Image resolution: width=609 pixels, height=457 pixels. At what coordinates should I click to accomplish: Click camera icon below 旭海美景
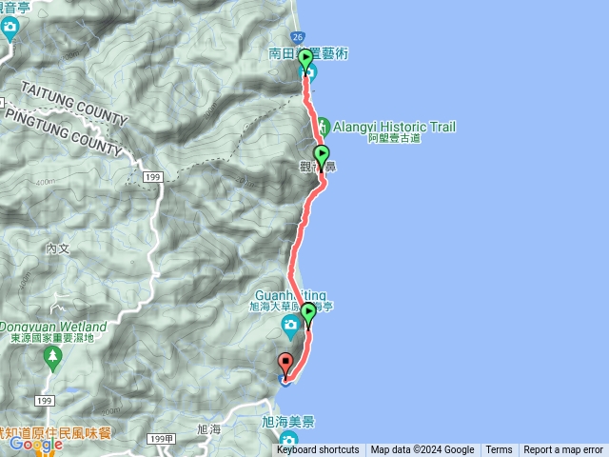point(287,442)
